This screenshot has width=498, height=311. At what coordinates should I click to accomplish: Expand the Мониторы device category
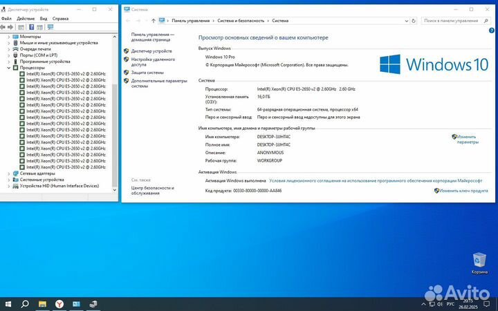(x=9, y=37)
